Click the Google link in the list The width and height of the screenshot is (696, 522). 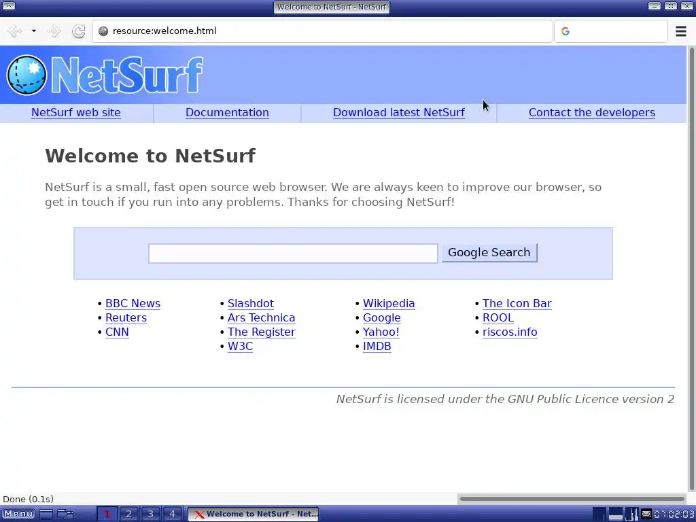pyautogui.click(x=382, y=318)
